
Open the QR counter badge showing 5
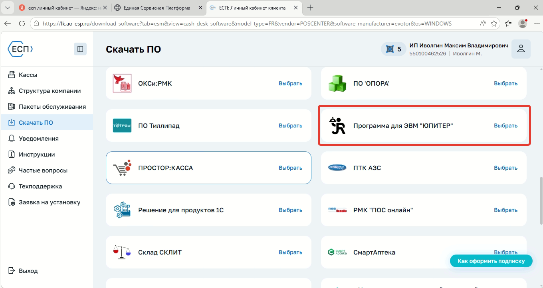click(393, 49)
